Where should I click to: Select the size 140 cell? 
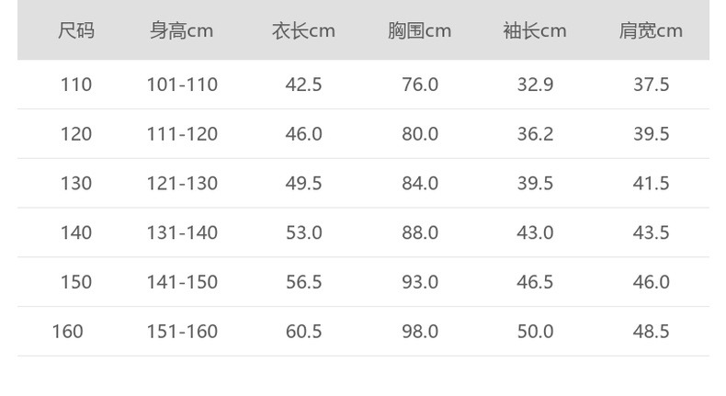[76, 232]
